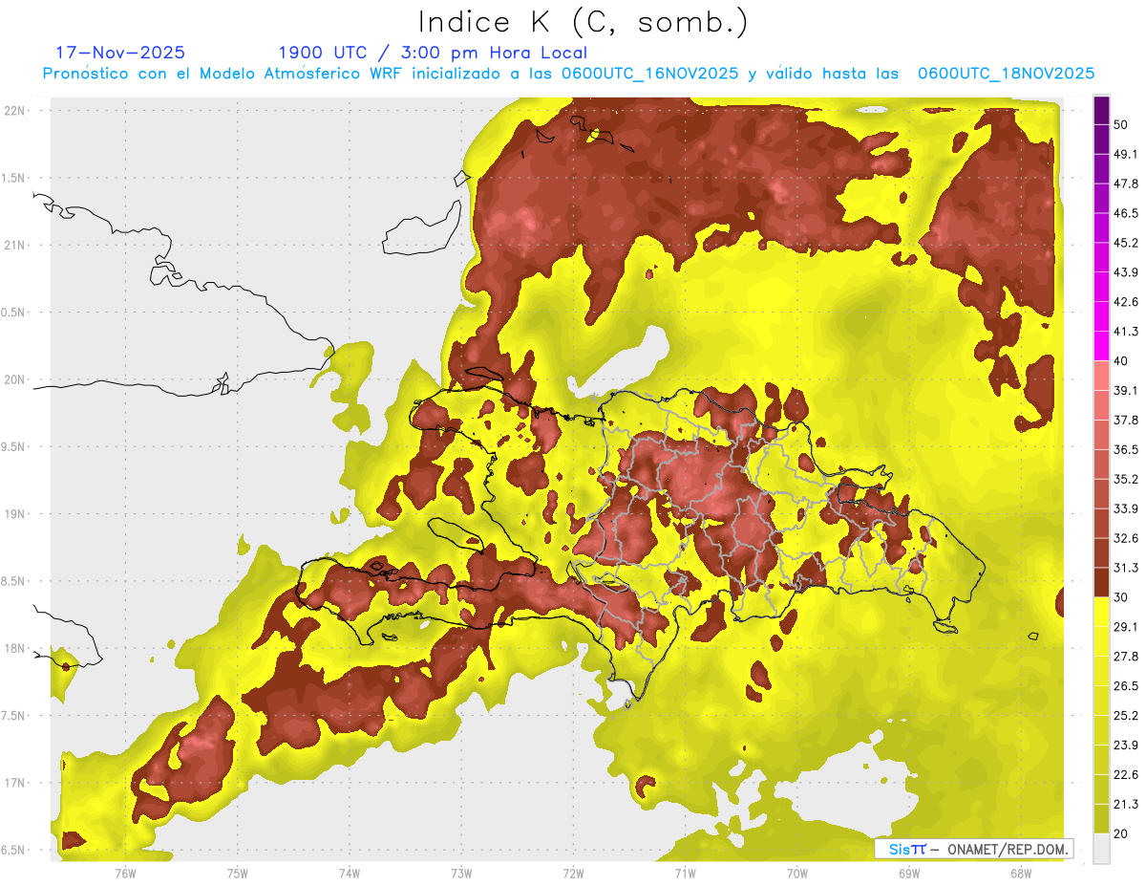This screenshot has height=886, width=1146.
Task: Click longitude label '69W'
Action: click(x=909, y=874)
